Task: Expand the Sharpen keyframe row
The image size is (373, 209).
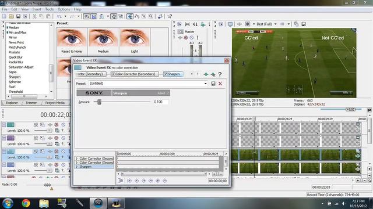Action: point(76,167)
